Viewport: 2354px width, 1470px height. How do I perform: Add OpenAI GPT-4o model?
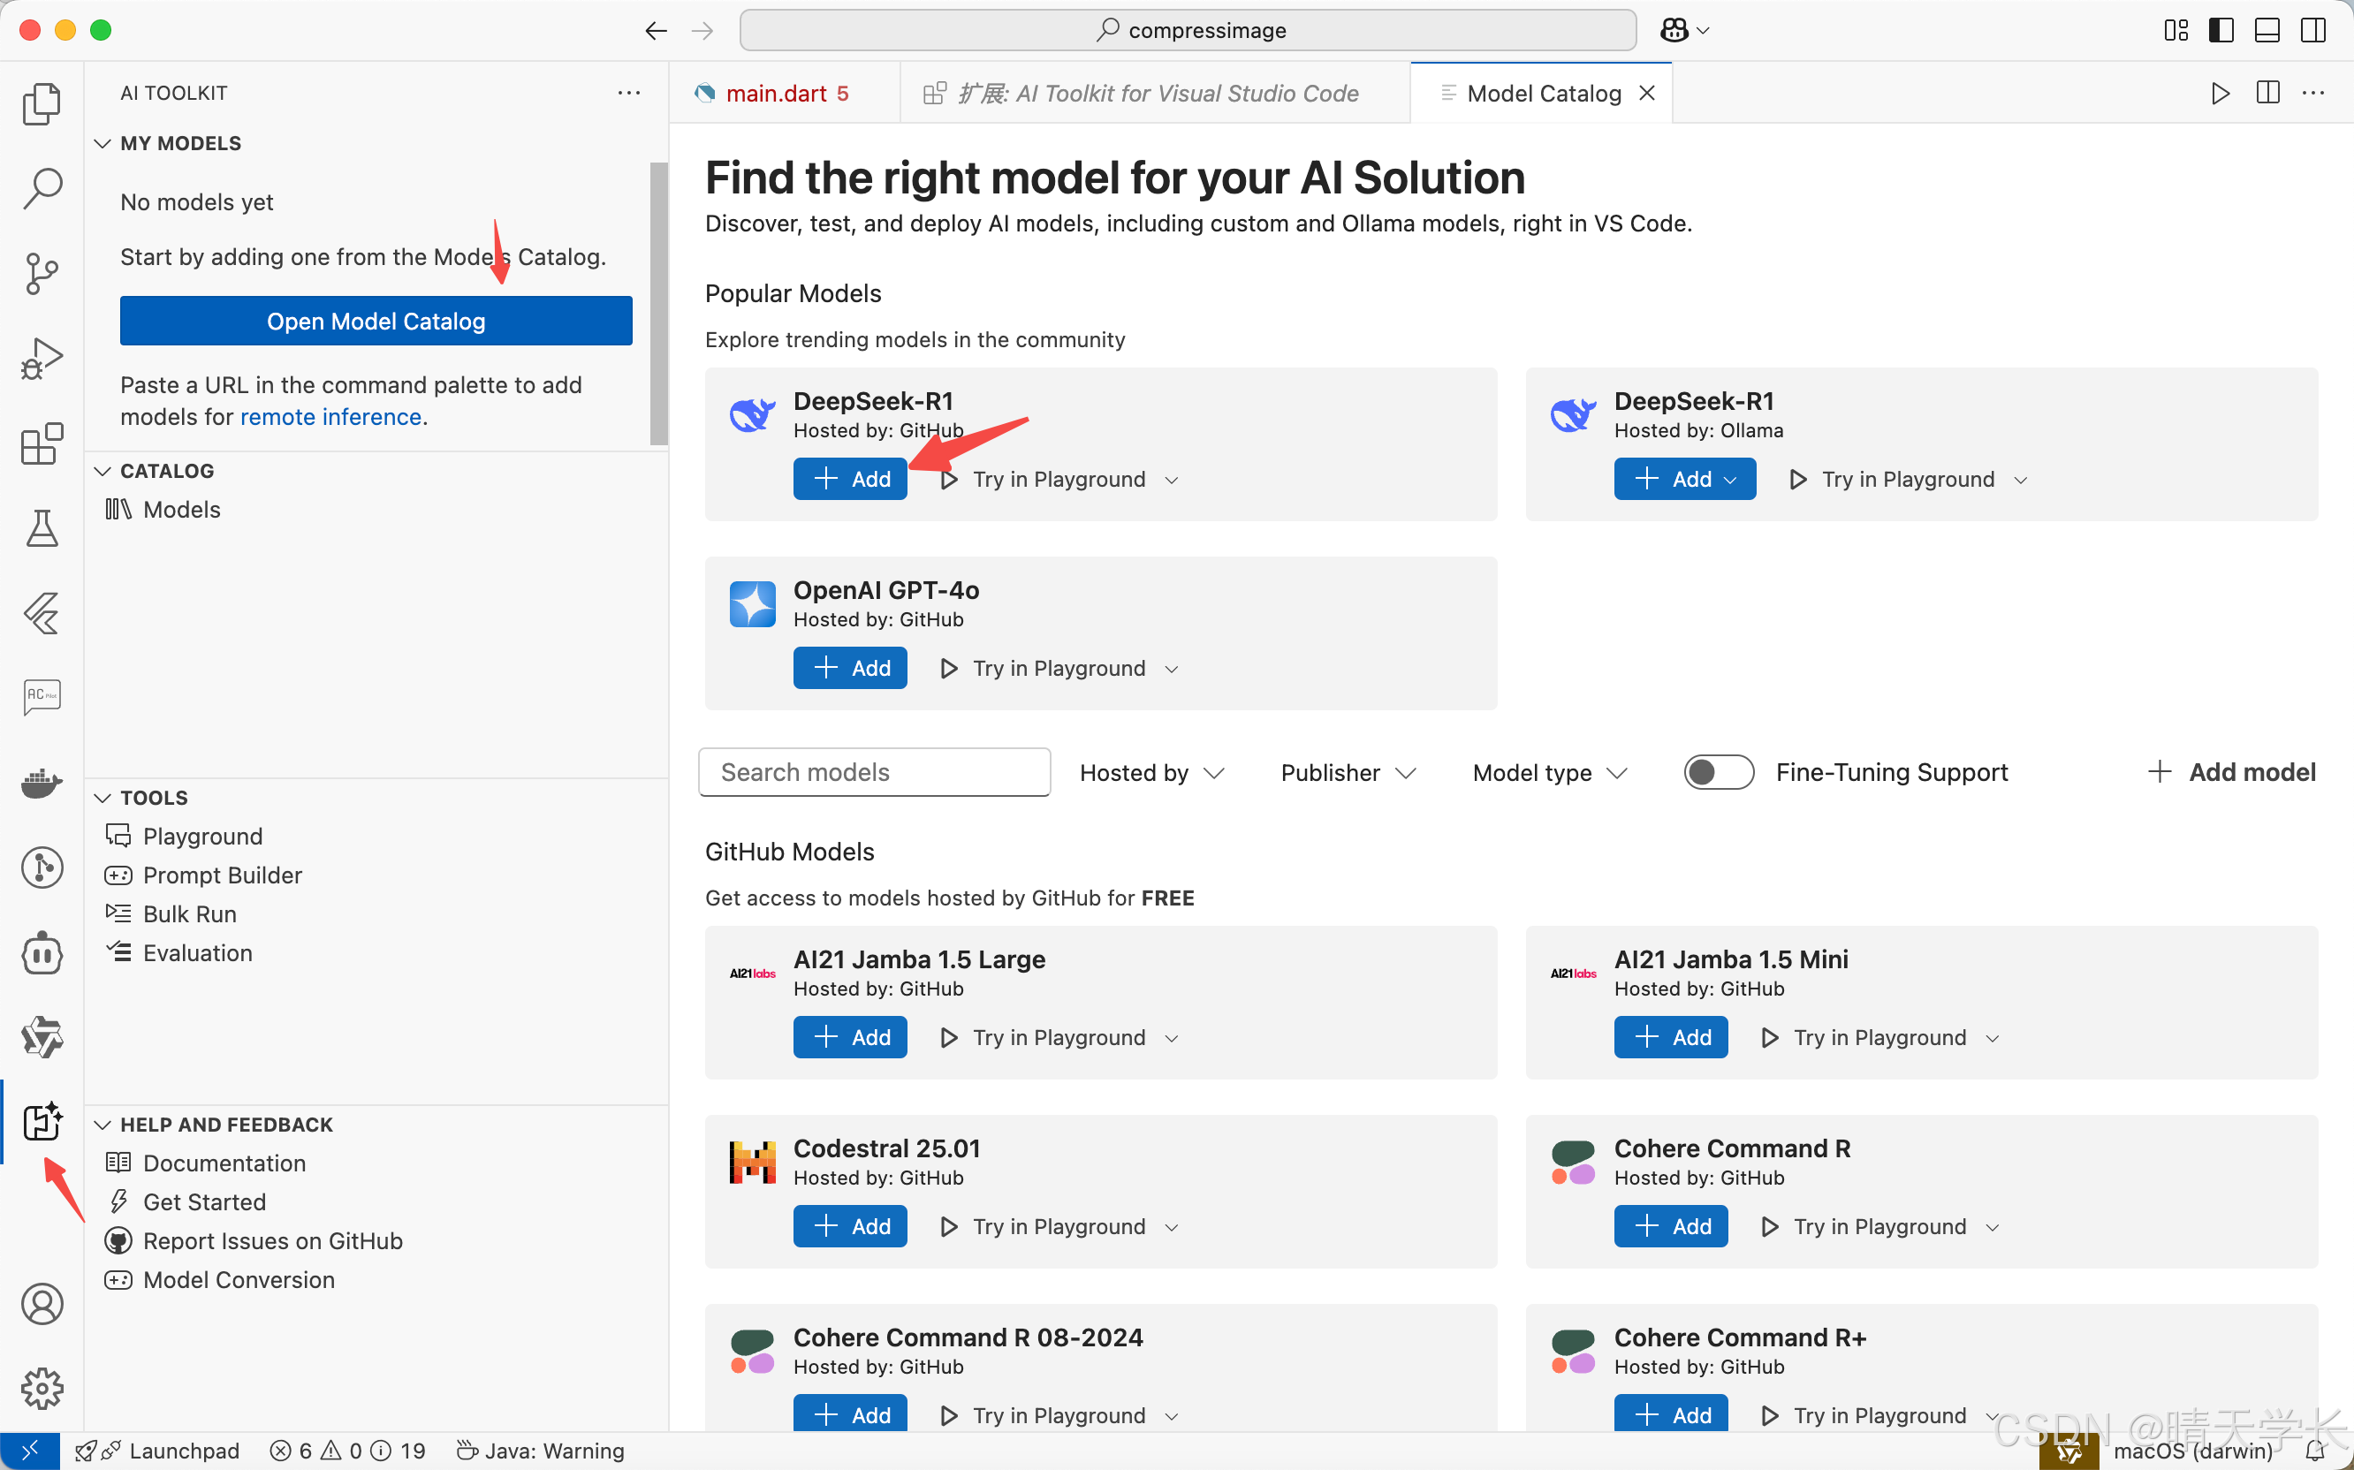[850, 668]
